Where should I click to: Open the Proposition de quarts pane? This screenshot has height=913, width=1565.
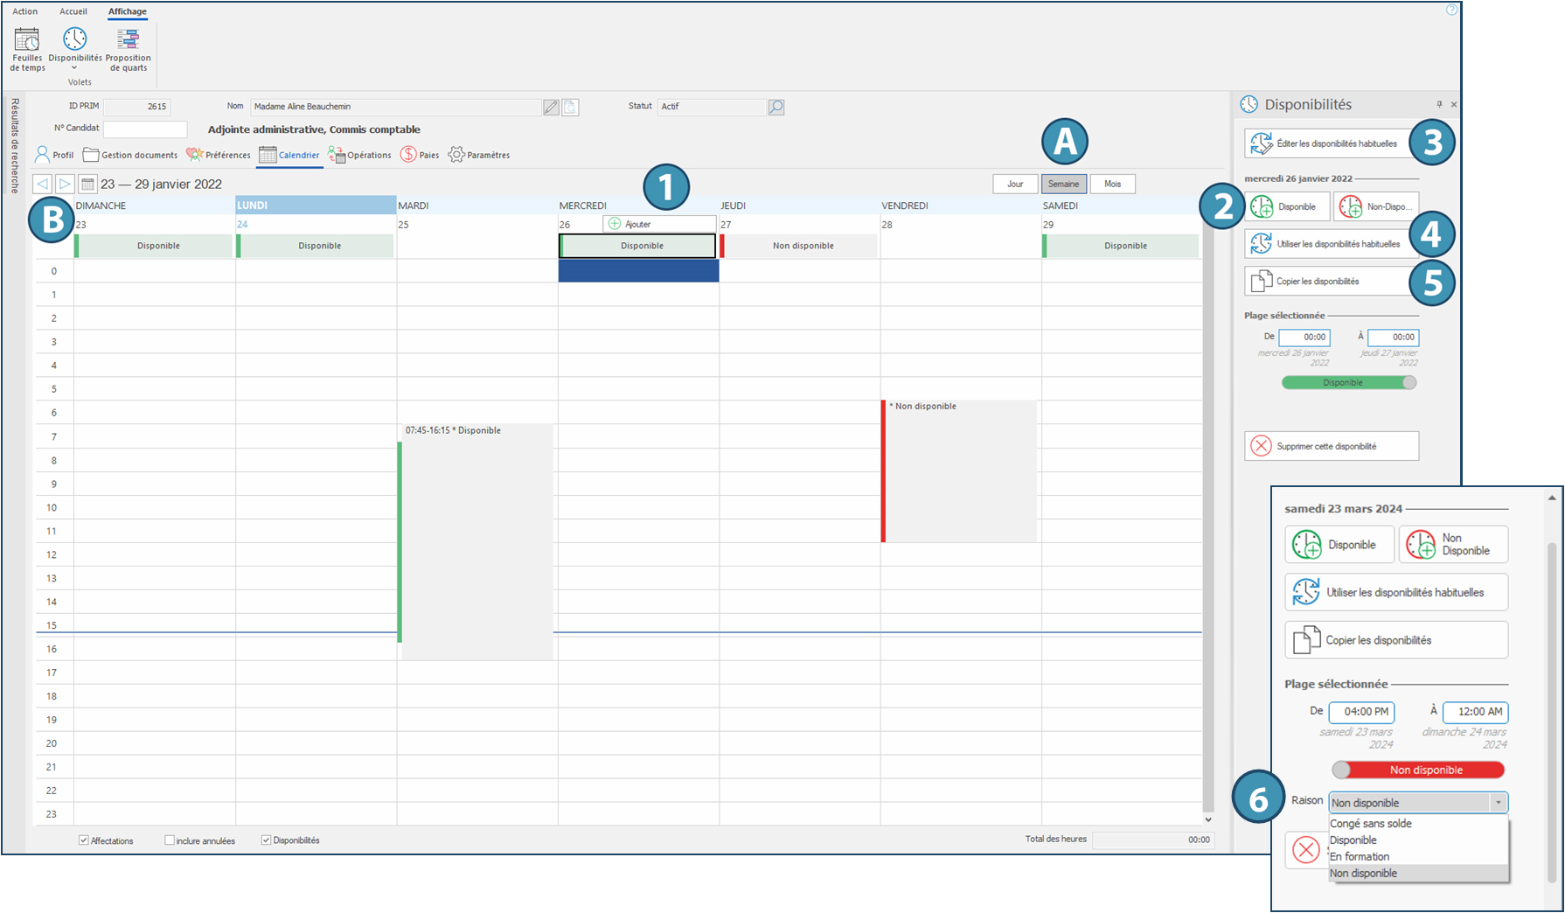[128, 50]
